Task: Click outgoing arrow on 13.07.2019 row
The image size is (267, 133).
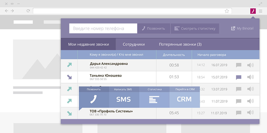Action: 69,89
